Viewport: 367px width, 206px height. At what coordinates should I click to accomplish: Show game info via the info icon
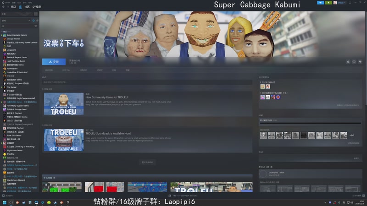tap(354, 62)
